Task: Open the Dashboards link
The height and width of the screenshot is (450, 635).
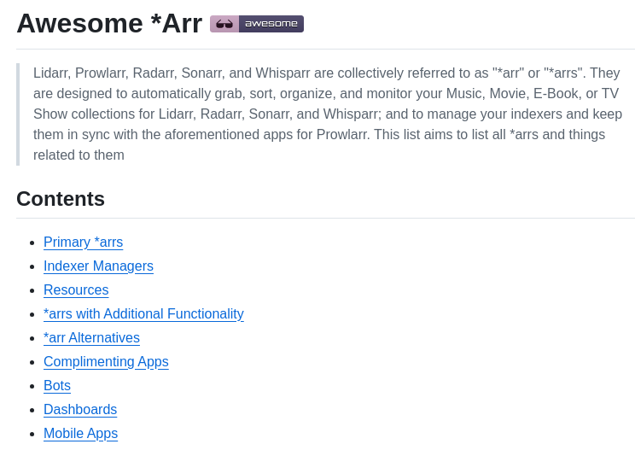Action: tap(80, 410)
